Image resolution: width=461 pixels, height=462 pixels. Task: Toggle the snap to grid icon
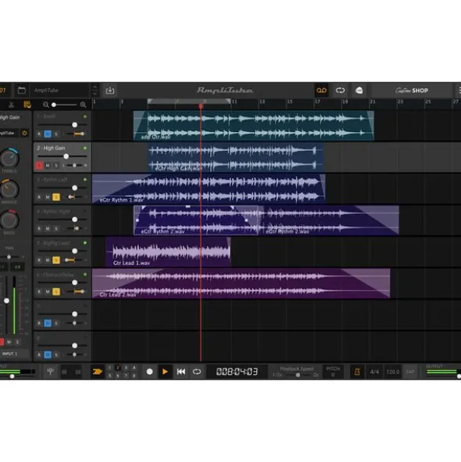(x=27, y=105)
